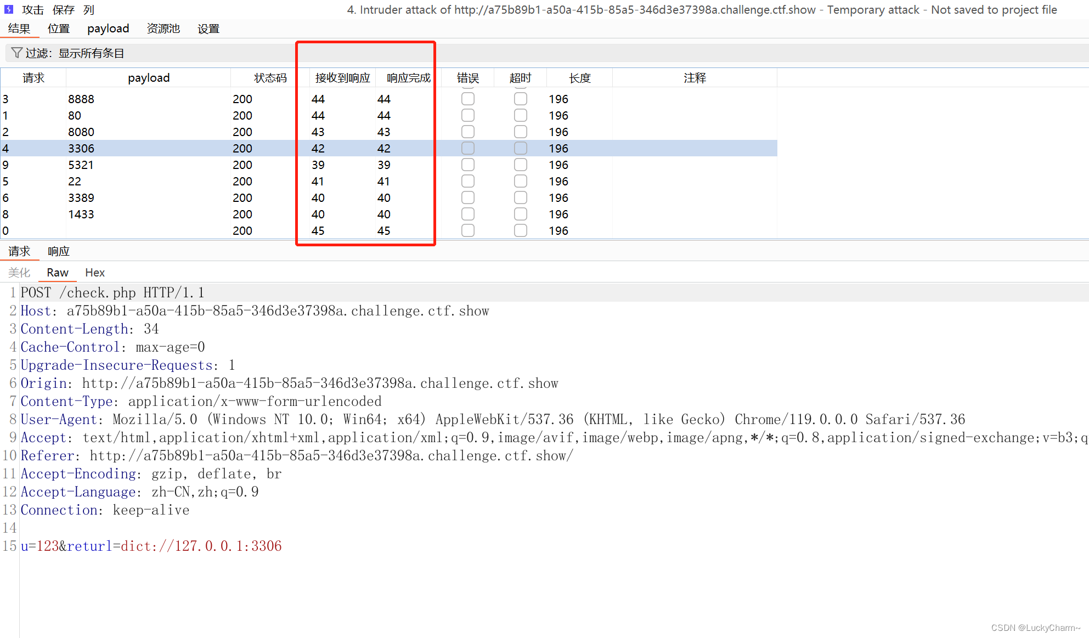The height and width of the screenshot is (638, 1089).
Task: Toggle error checkbox in payload 22 row
Action: click(x=468, y=181)
